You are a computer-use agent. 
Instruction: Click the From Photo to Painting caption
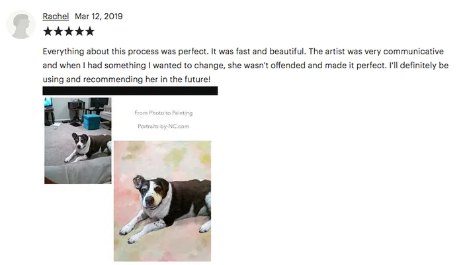163,113
